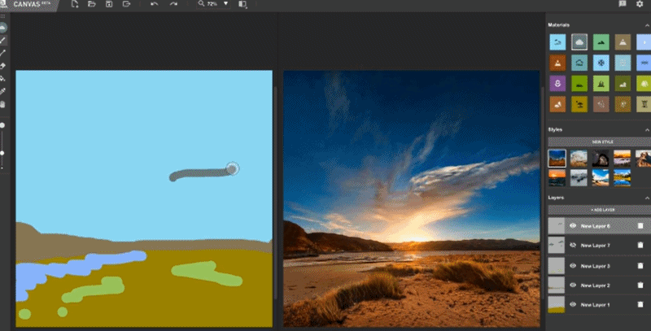The width and height of the screenshot is (651, 331).
Task: Hide New Layer 1
Action: 573,304
